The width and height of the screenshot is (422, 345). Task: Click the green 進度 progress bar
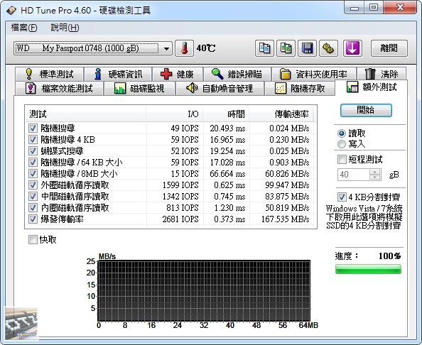368,269
